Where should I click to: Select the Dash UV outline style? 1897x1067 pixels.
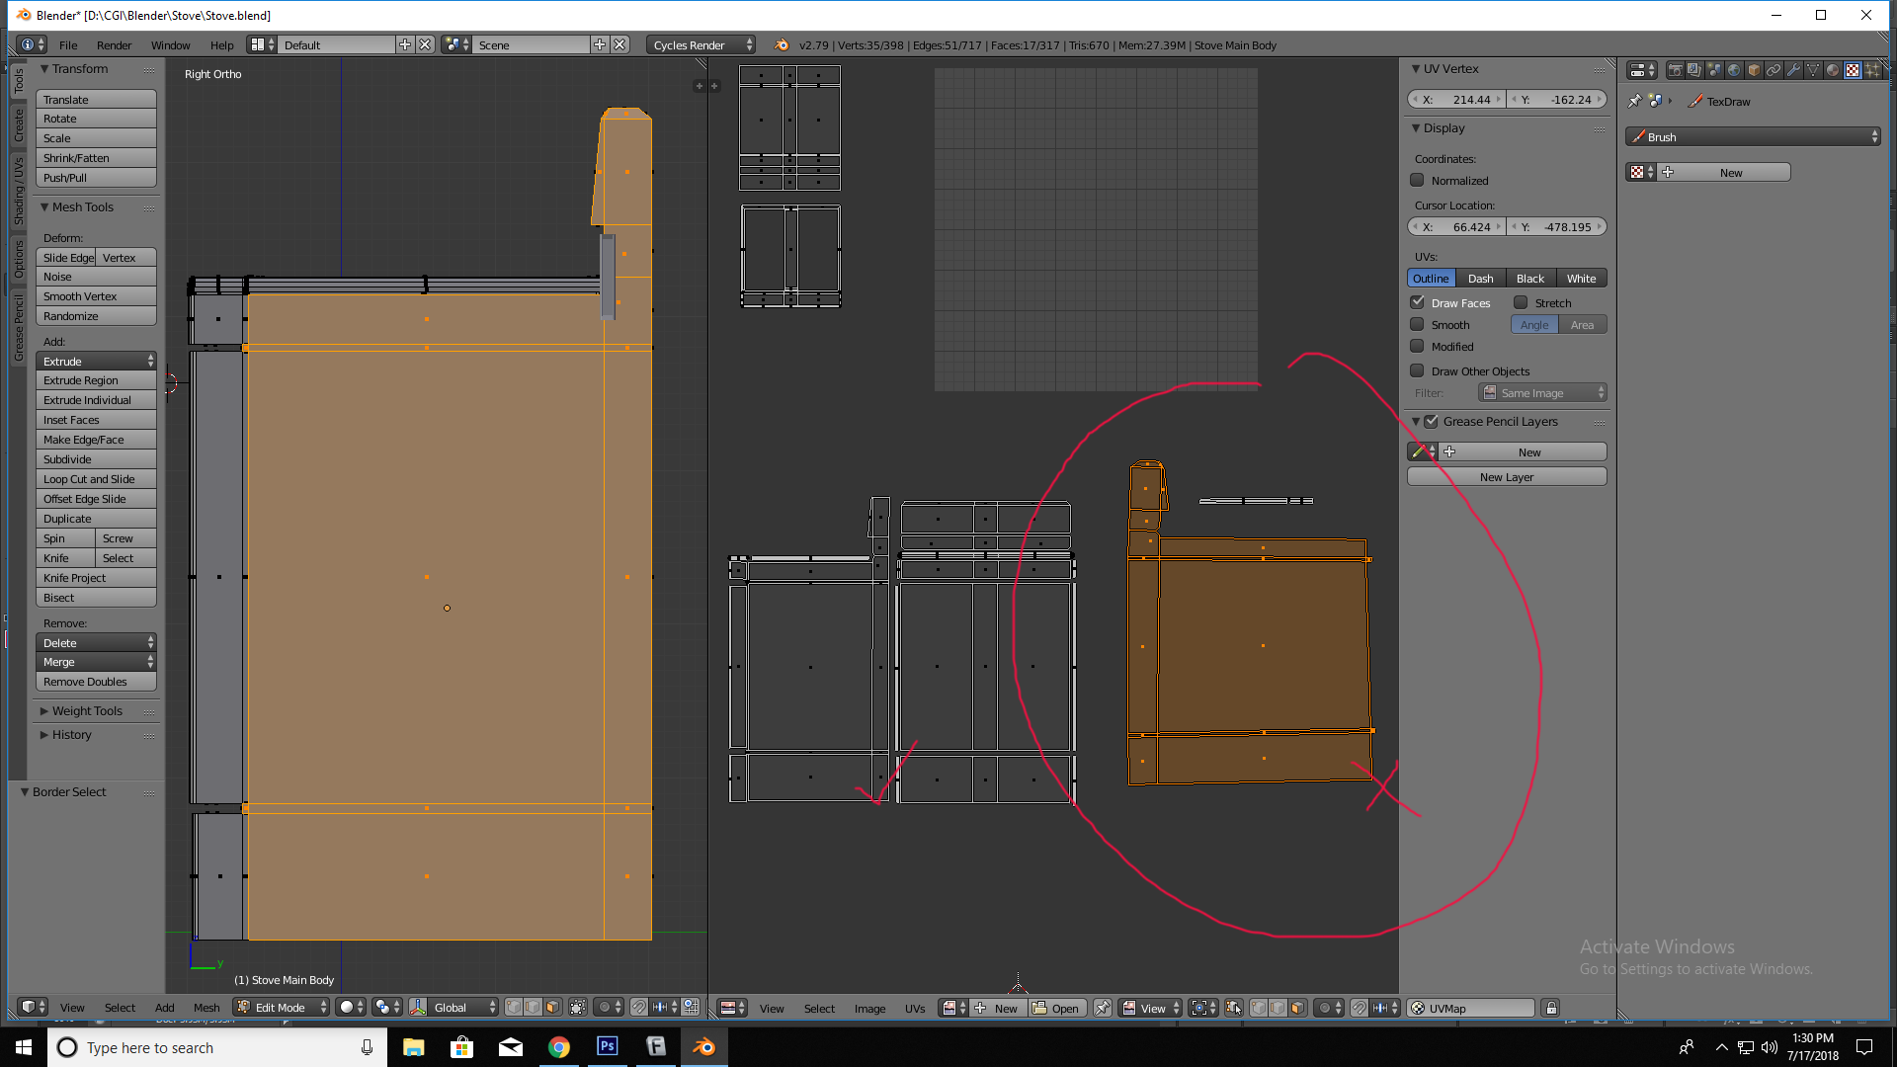pos(1480,279)
